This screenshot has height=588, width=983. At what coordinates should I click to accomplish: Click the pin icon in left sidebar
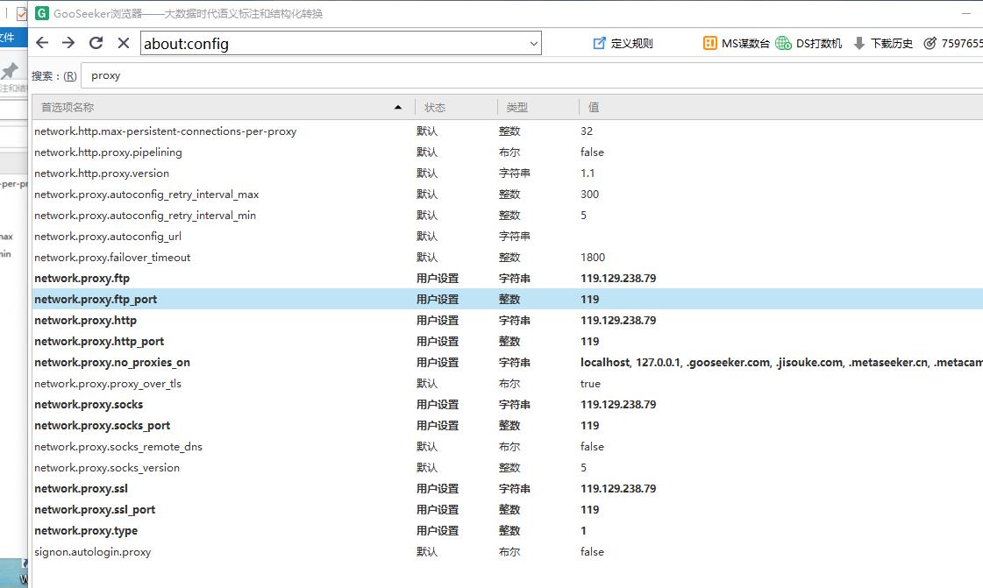10,70
